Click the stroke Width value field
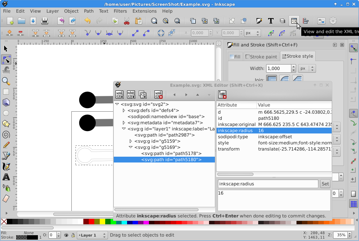359x241 pixels. [x=278, y=68]
